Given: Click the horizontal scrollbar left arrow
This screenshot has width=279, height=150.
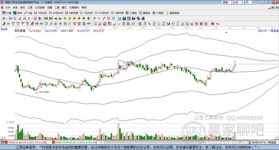Looking at the screenshot, I should click(x=101, y=142).
